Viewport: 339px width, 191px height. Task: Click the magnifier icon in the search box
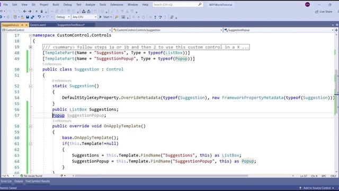[200, 5]
